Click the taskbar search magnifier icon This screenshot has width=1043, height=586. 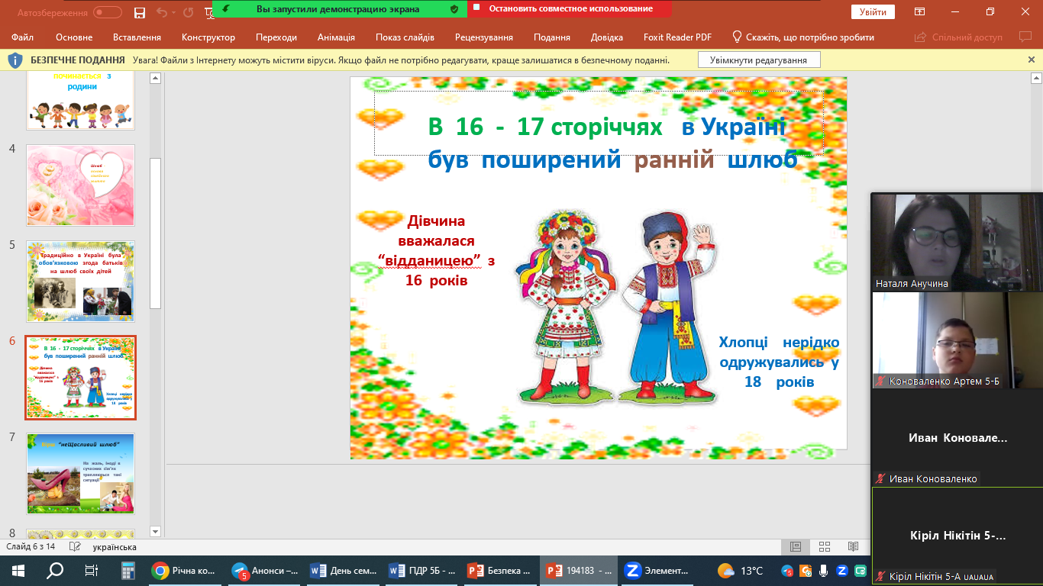pyautogui.click(x=55, y=570)
